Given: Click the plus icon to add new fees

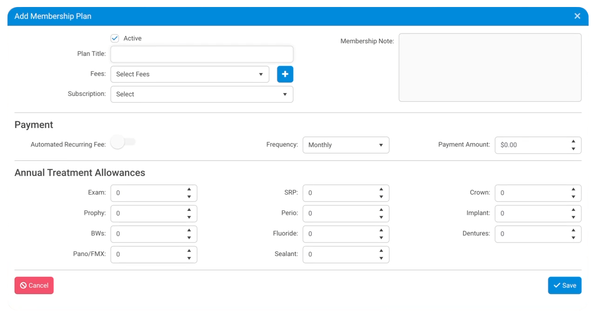Looking at the screenshot, I should pyautogui.click(x=285, y=74).
